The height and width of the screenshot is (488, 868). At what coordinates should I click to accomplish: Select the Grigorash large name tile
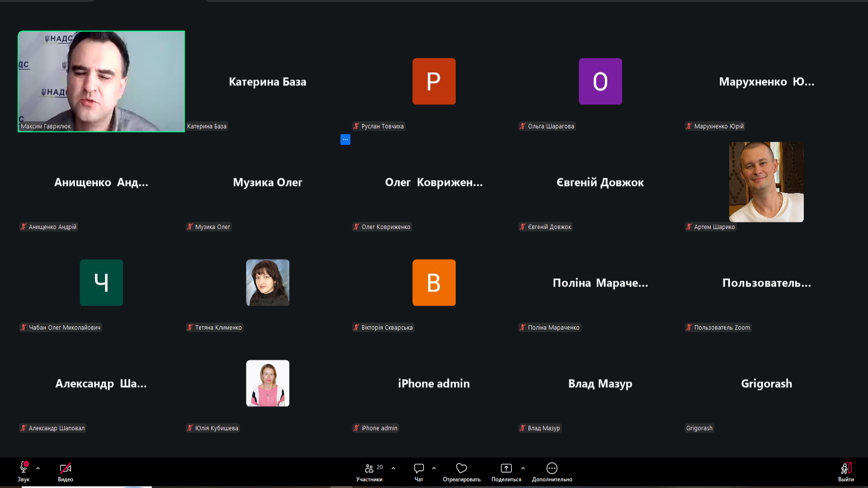(x=767, y=384)
